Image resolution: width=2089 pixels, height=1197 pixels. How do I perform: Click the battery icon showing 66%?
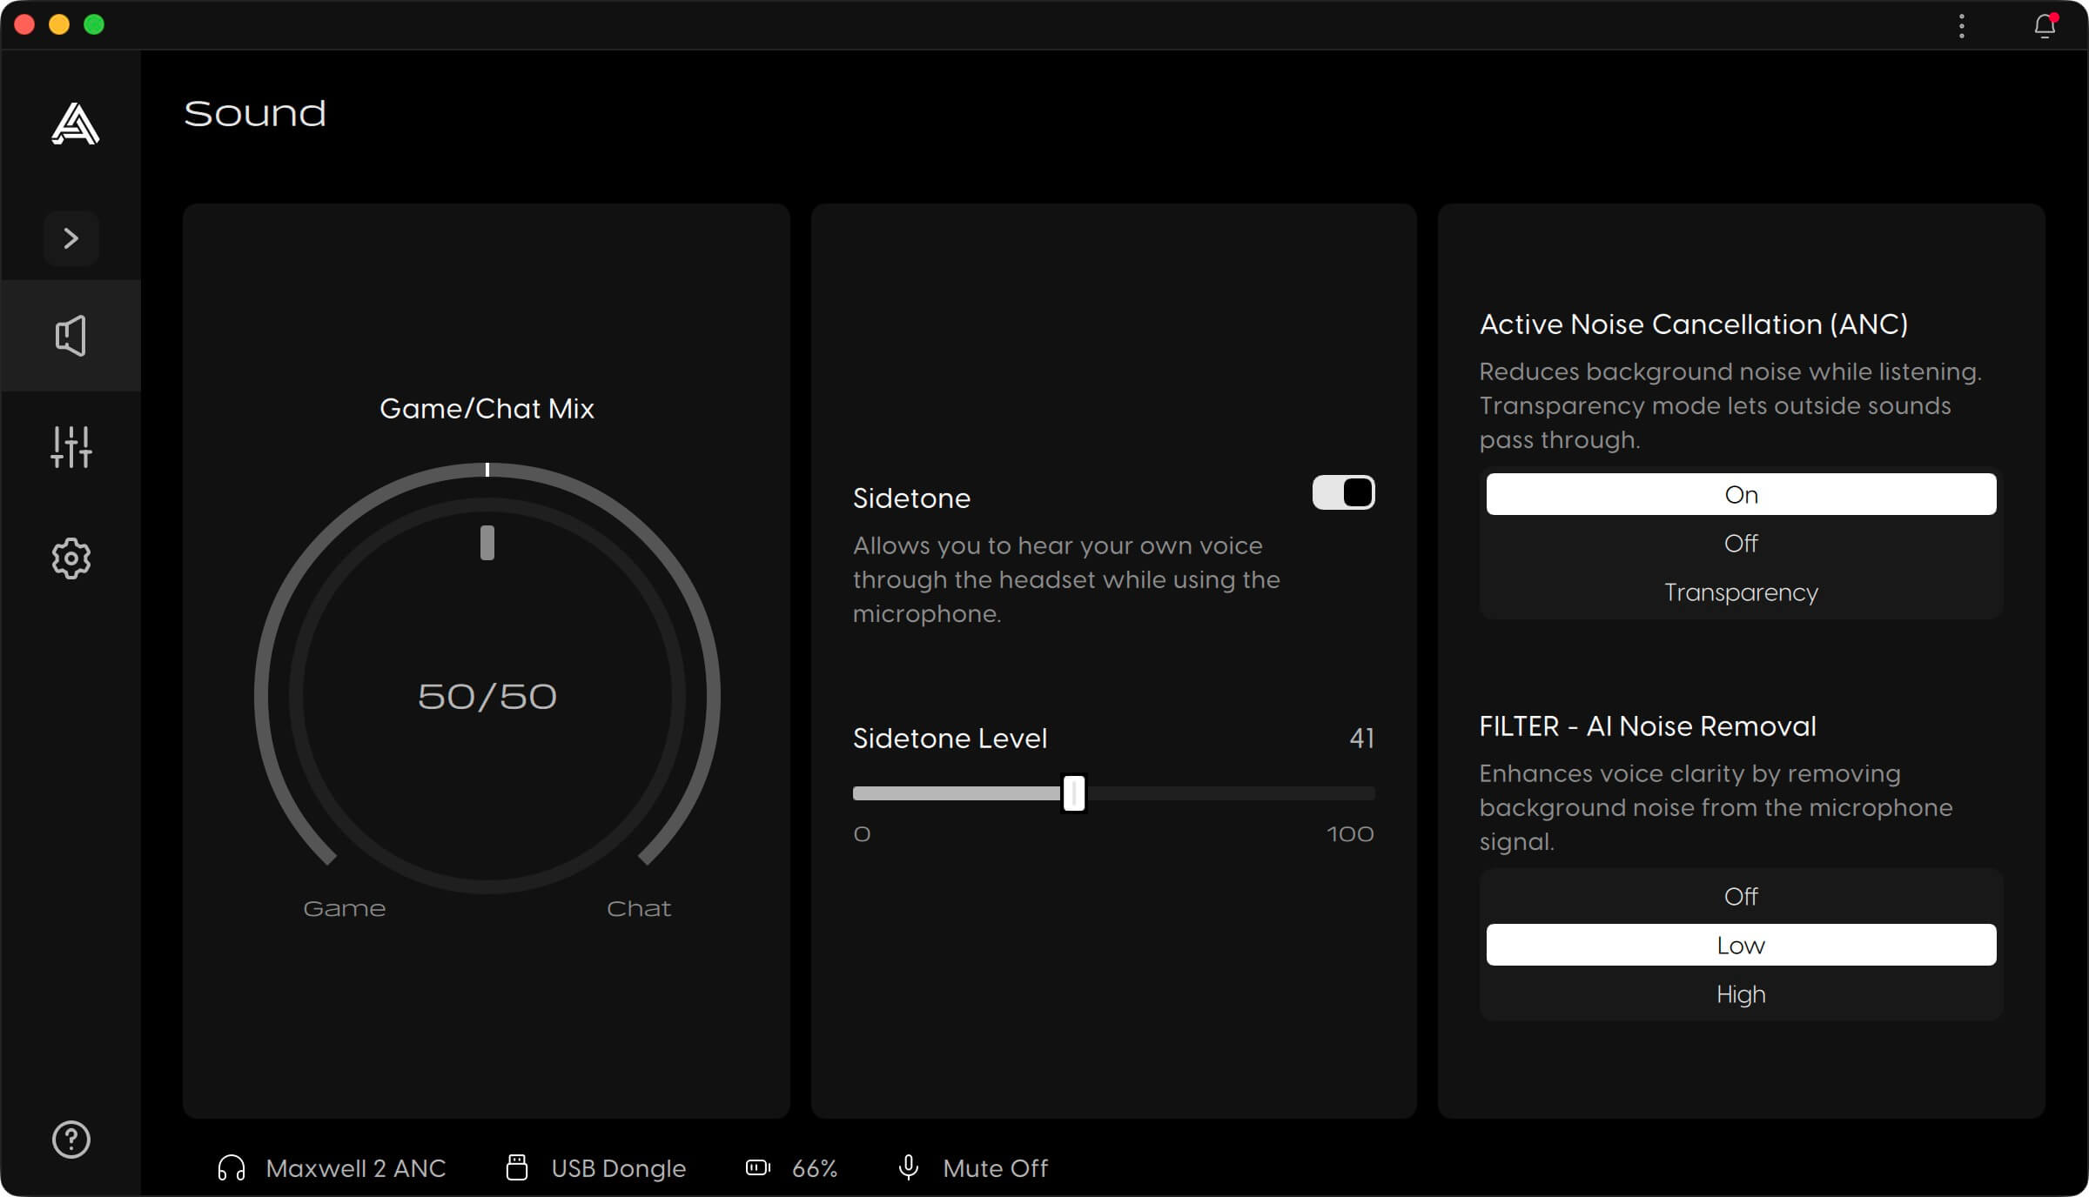tap(758, 1167)
